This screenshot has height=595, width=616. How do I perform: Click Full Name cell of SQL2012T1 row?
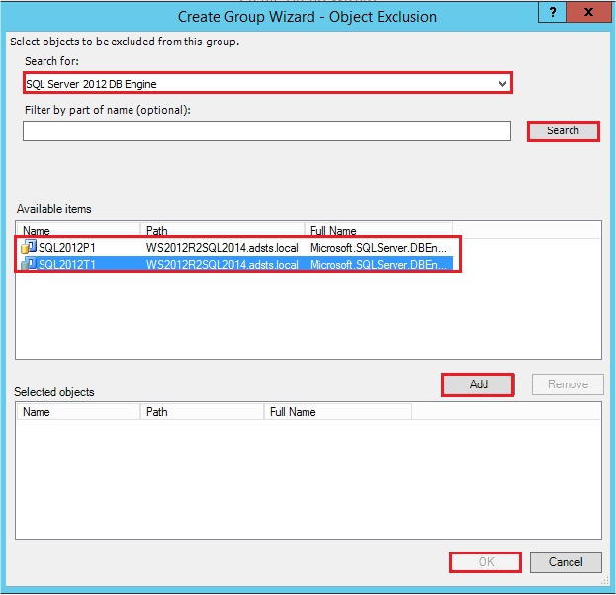tap(379, 264)
